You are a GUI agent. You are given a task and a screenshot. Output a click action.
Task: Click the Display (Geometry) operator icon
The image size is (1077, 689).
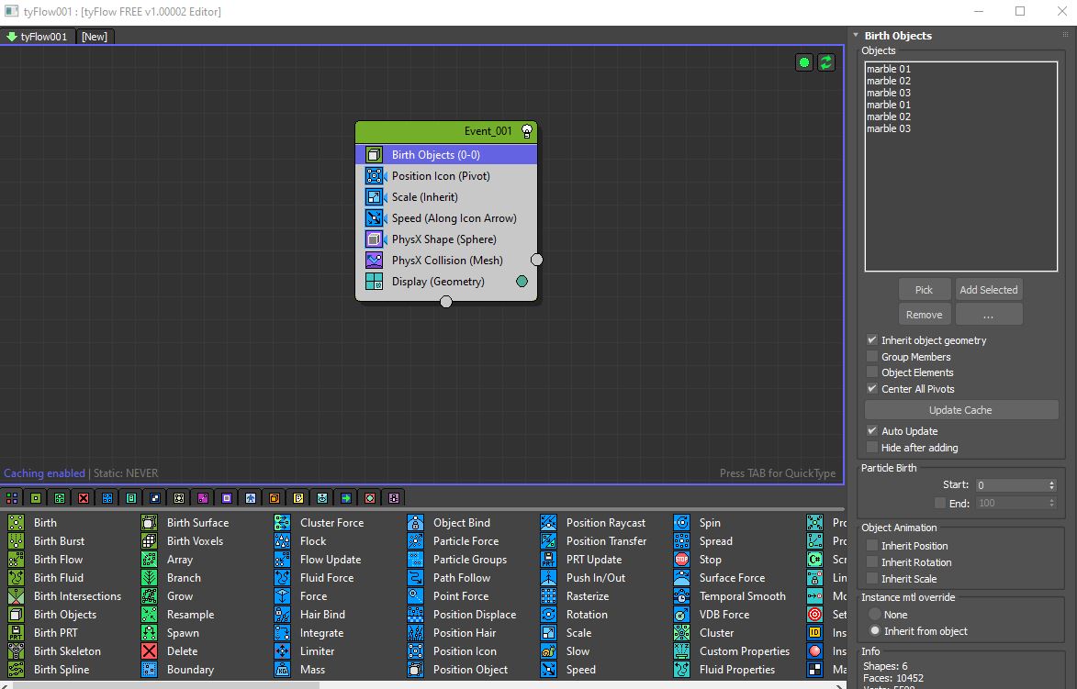(x=374, y=282)
